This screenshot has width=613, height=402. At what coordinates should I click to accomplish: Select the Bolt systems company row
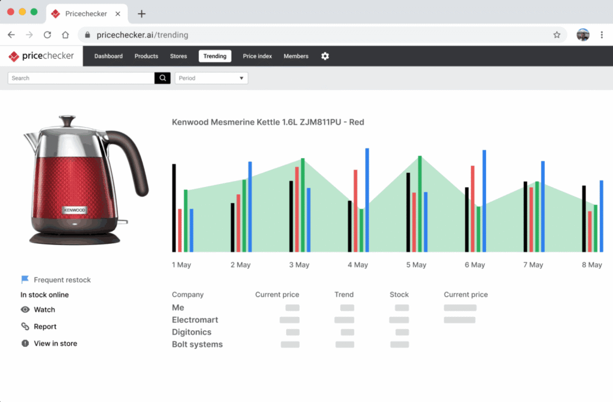tap(290, 344)
